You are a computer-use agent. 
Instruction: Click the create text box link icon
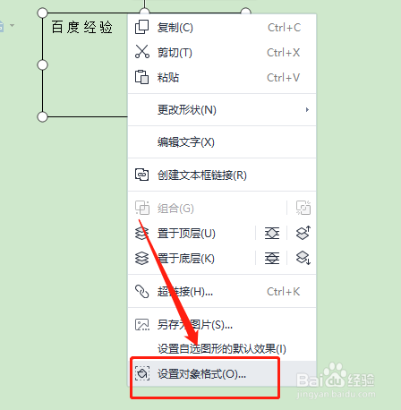point(141,175)
